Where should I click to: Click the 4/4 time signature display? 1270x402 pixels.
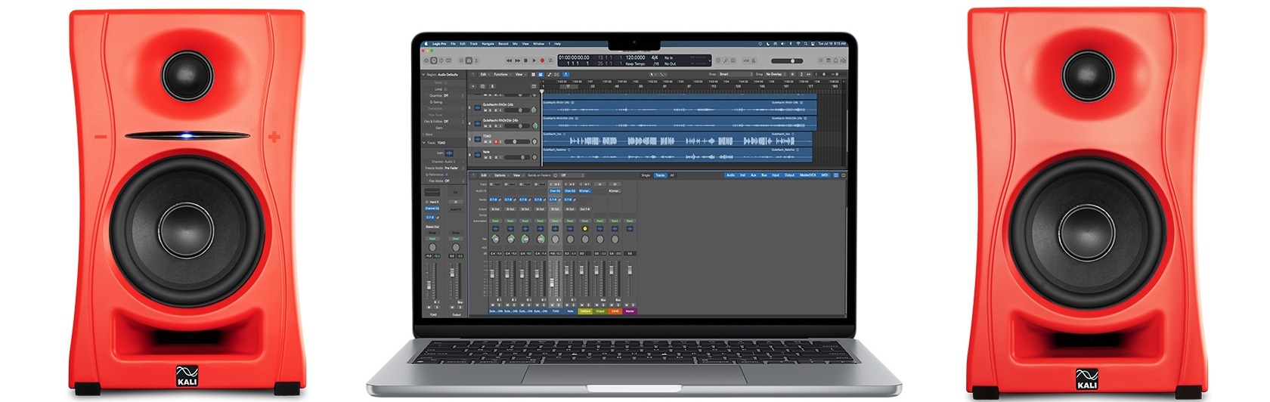point(655,57)
